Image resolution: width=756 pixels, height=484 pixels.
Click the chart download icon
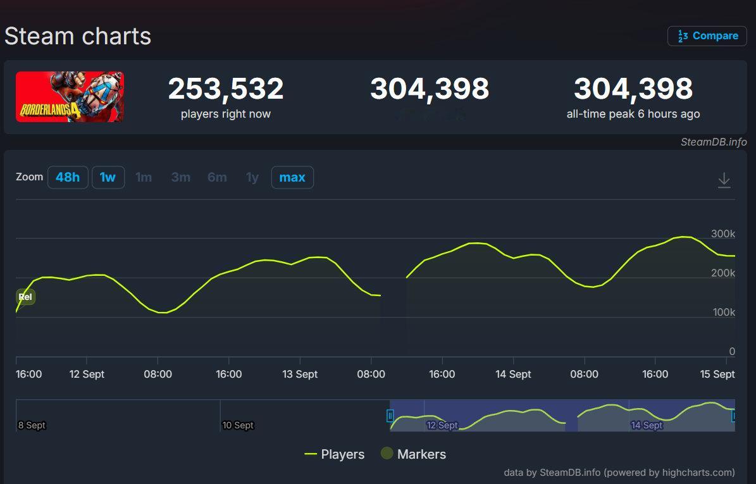tap(724, 180)
